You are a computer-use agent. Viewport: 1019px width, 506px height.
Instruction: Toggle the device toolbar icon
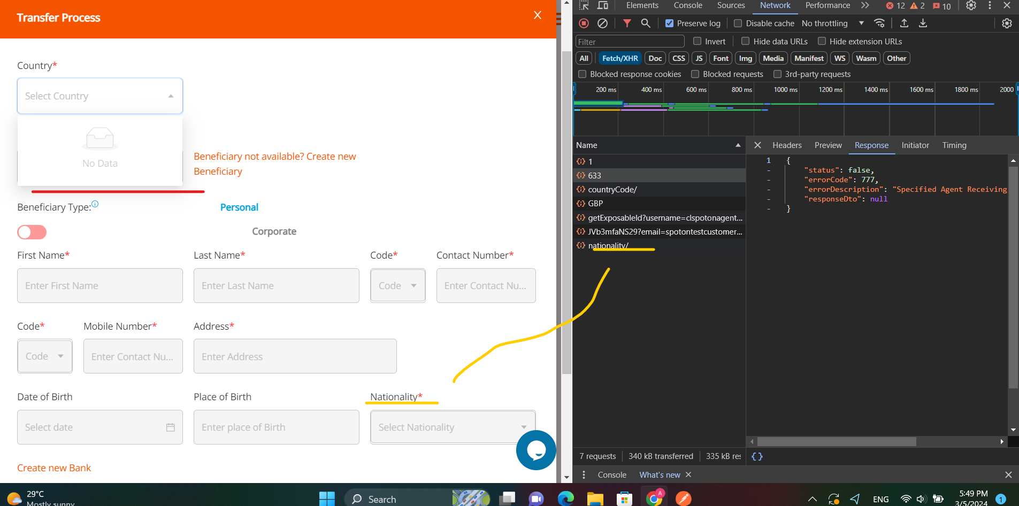tap(603, 5)
